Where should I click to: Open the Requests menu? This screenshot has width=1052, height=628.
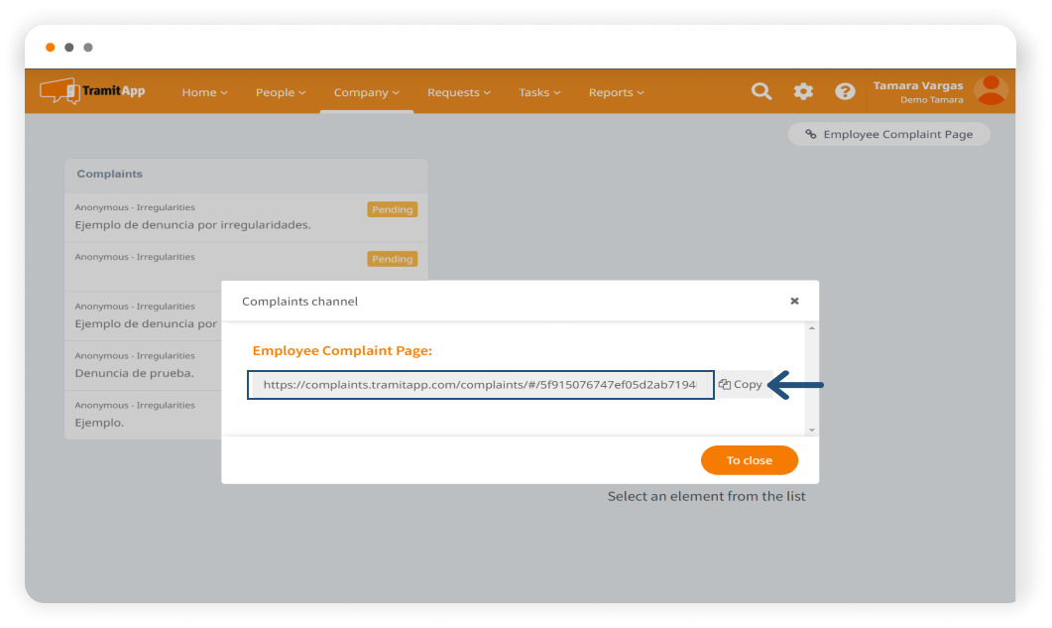(x=459, y=92)
